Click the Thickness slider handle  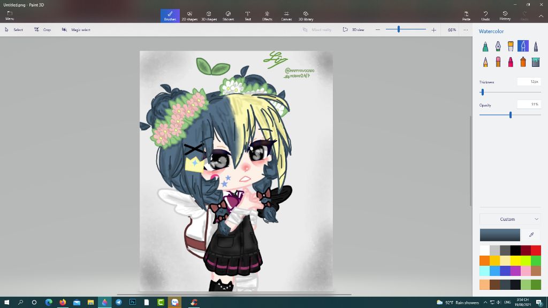tap(483, 92)
